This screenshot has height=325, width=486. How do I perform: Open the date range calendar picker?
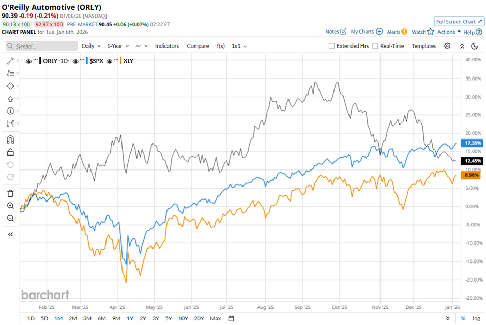coord(231,318)
